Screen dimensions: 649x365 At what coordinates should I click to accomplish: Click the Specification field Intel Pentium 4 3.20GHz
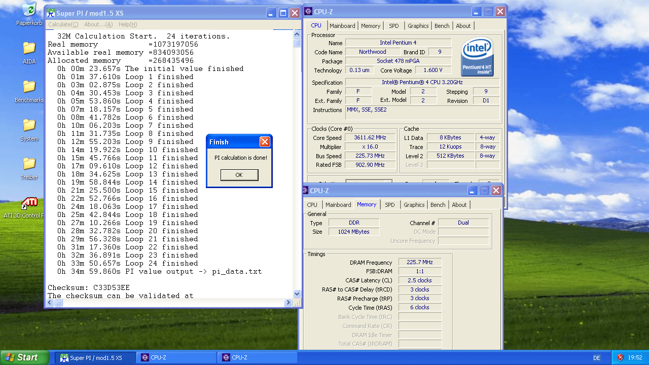(422, 82)
